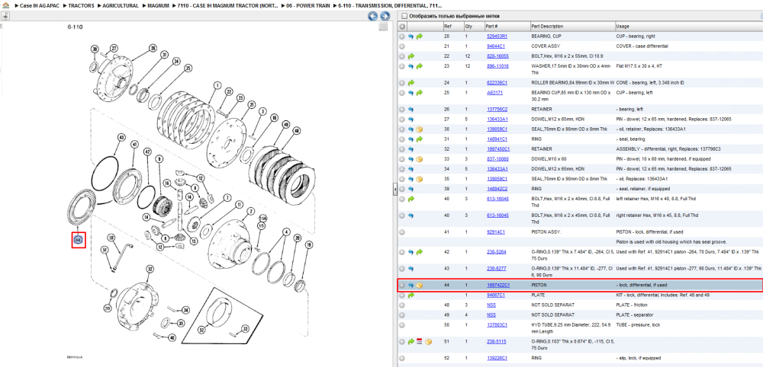The height and width of the screenshot is (367, 763).
Task: Collapse the parts list with splitter arrow
Action: point(395,188)
